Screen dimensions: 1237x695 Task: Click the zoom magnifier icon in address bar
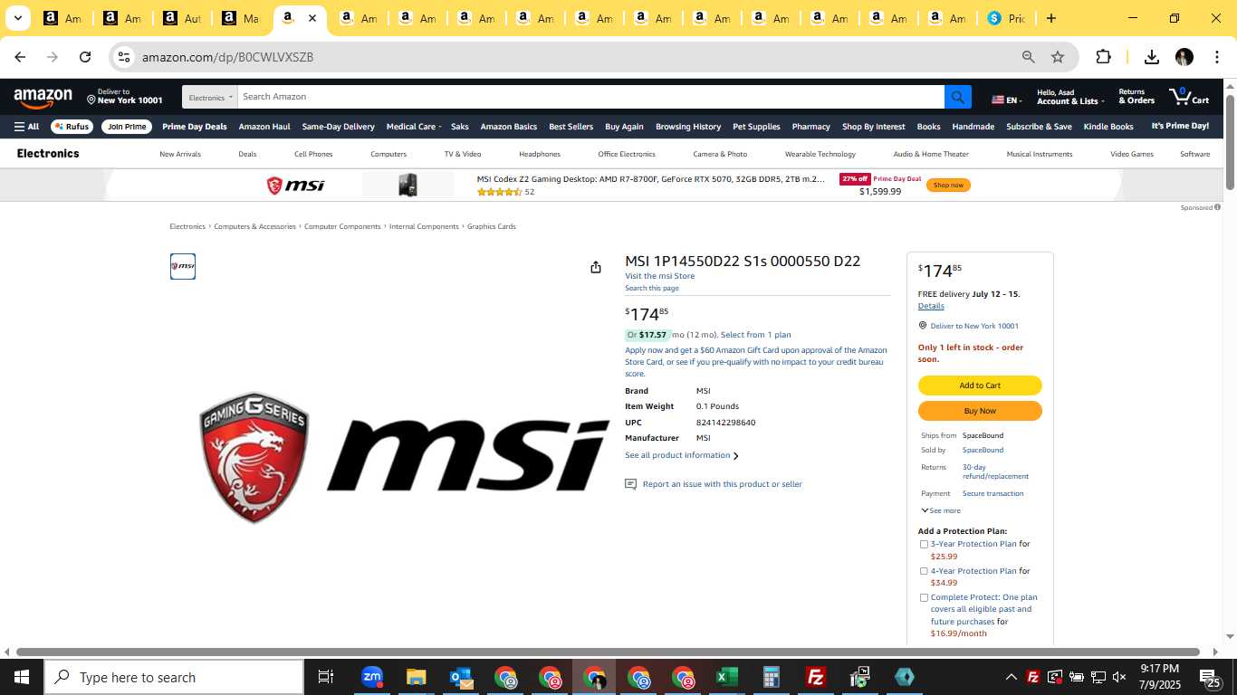1028,57
